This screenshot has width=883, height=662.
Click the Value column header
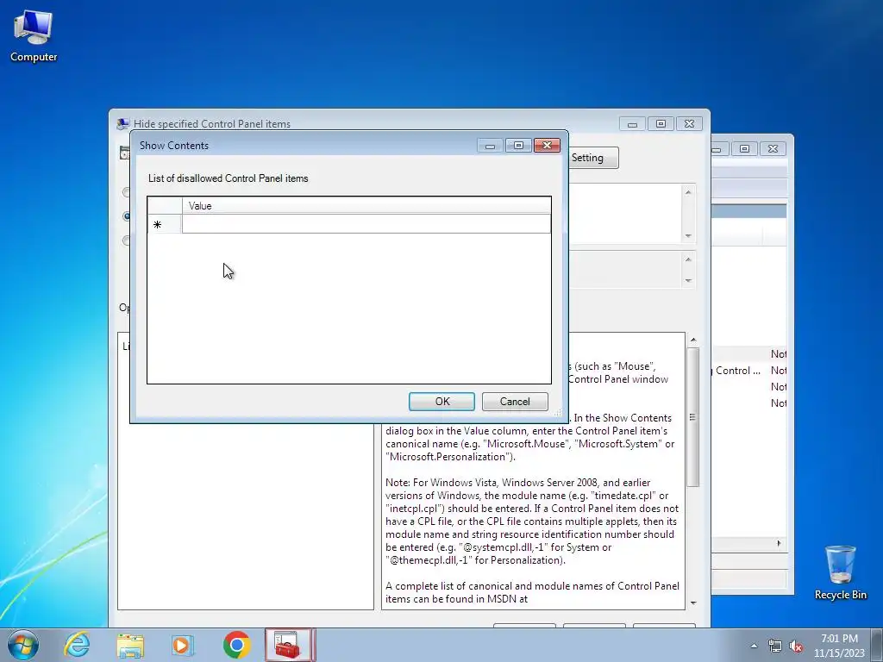(x=366, y=205)
